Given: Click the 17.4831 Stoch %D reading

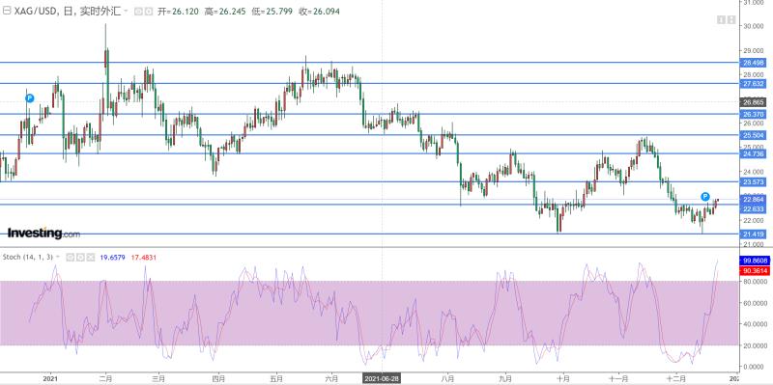Looking at the screenshot, I should [144, 257].
